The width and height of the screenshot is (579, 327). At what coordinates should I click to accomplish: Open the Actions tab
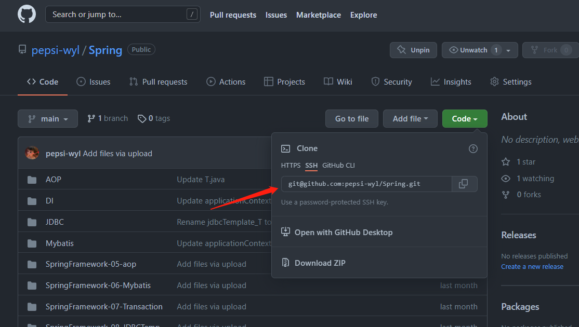(226, 82)
